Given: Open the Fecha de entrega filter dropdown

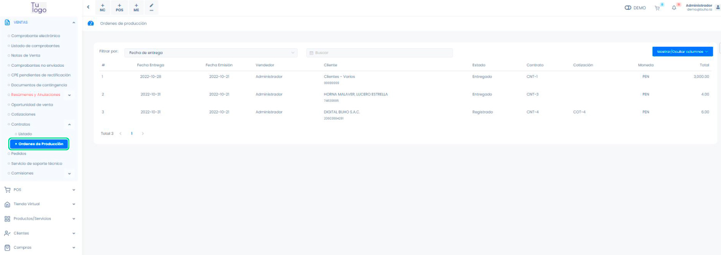Looking at the screenshot, I should 211,52.
